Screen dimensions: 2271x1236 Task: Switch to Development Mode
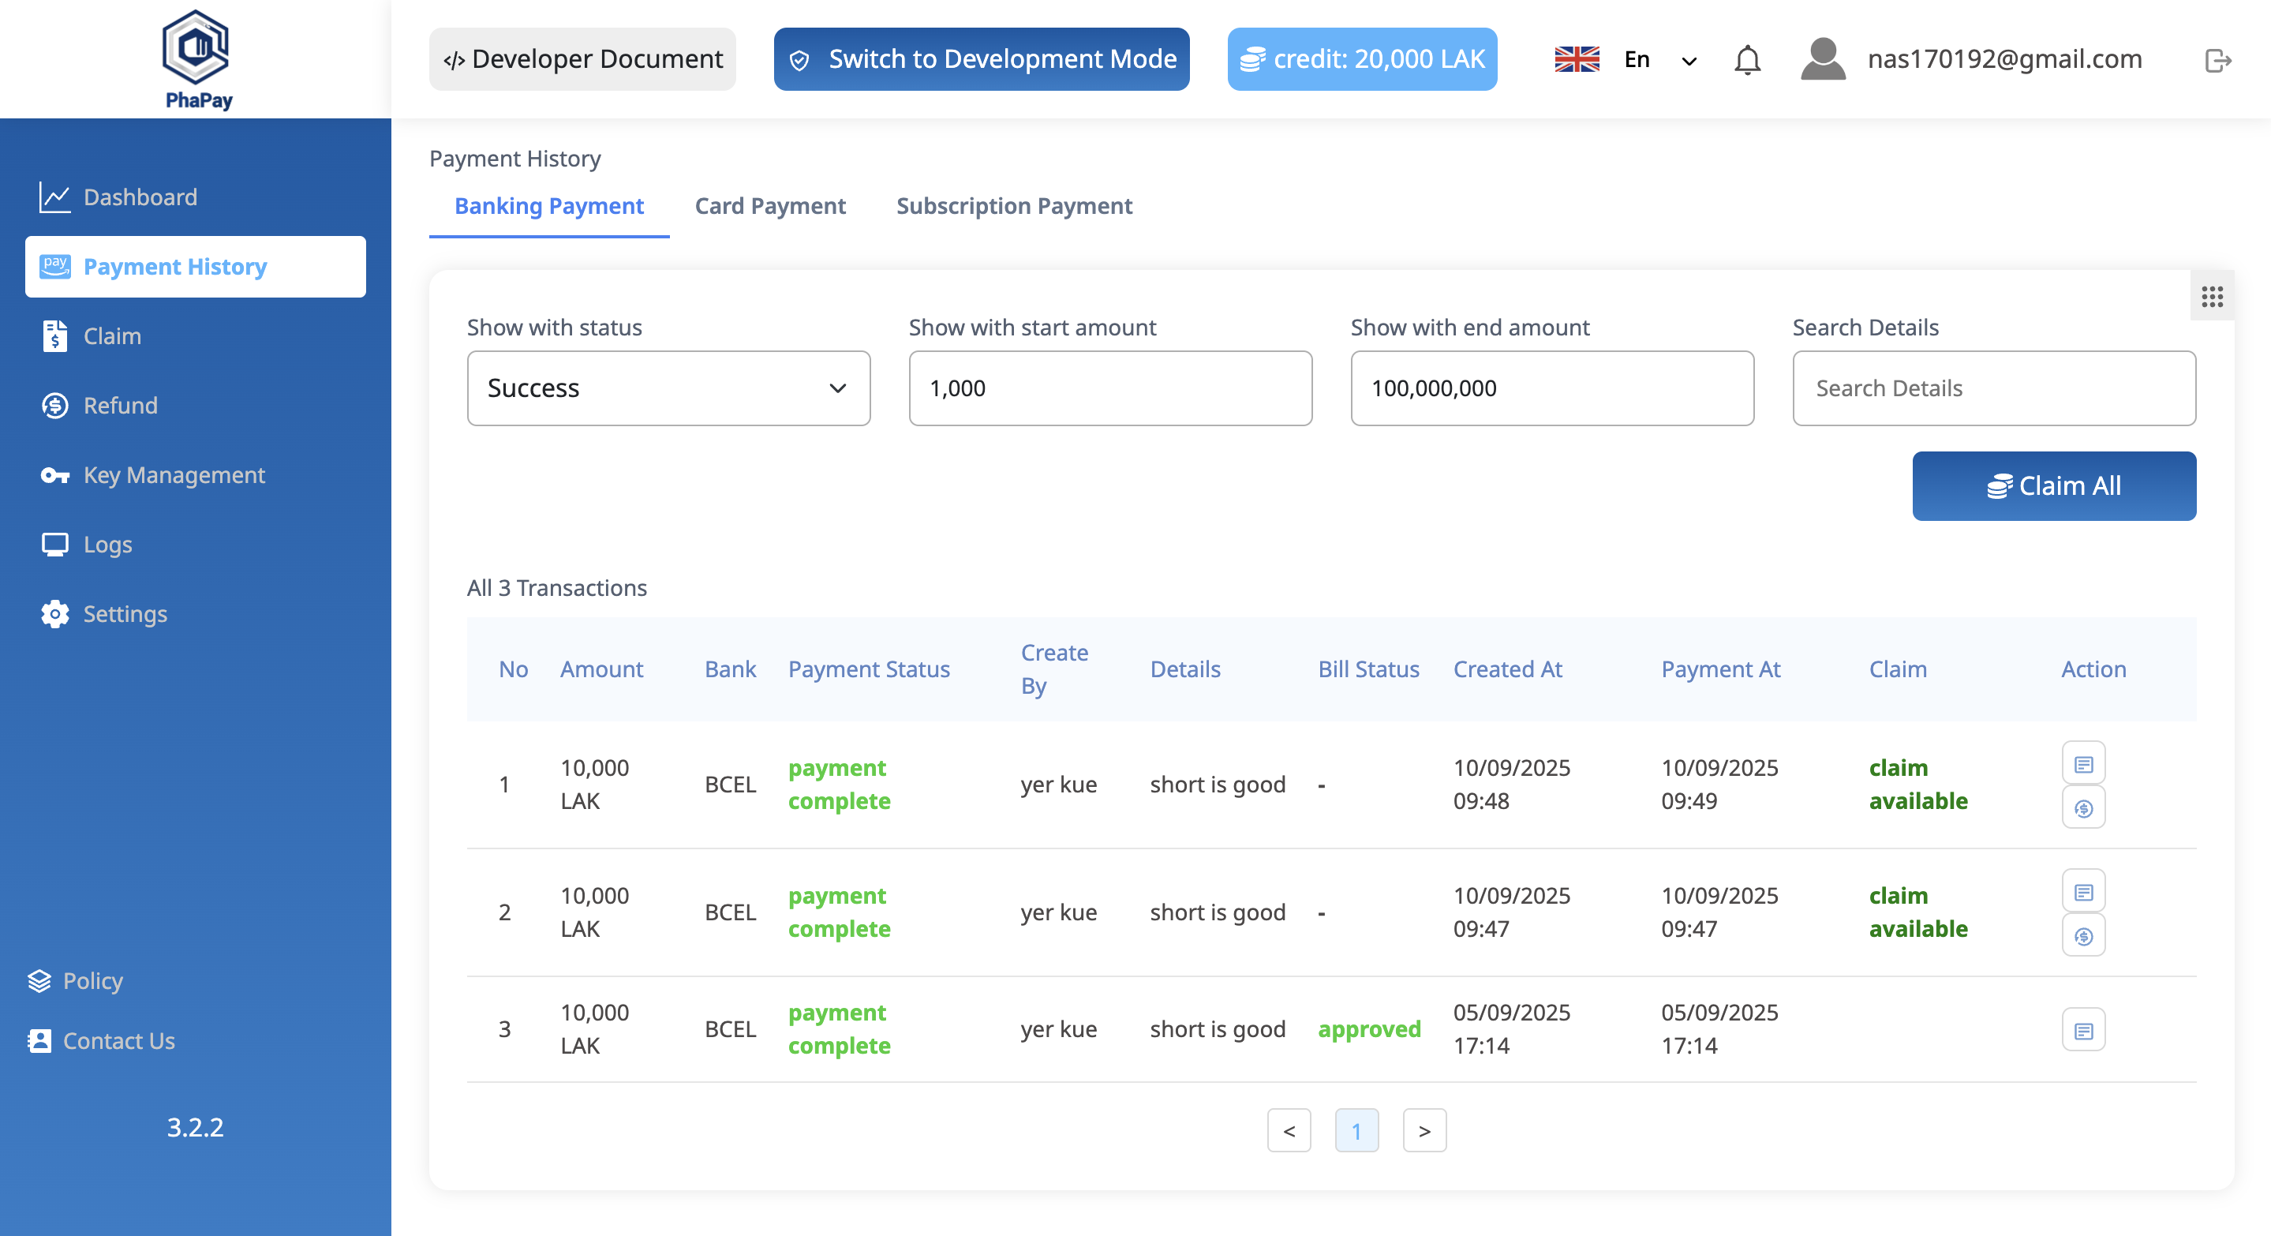point(980,59)
